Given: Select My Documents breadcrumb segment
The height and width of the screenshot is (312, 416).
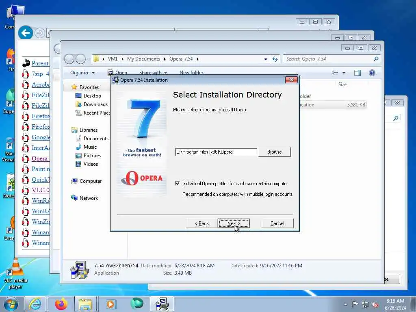Looking at the screenshot, I should [143, 59].
